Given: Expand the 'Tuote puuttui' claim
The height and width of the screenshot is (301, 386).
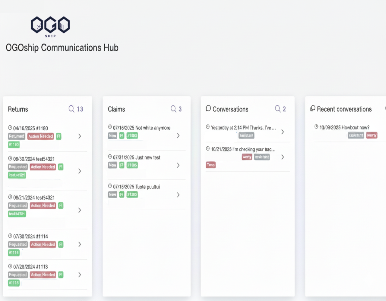Looking at the screenshot, I should tap(178, 194).
